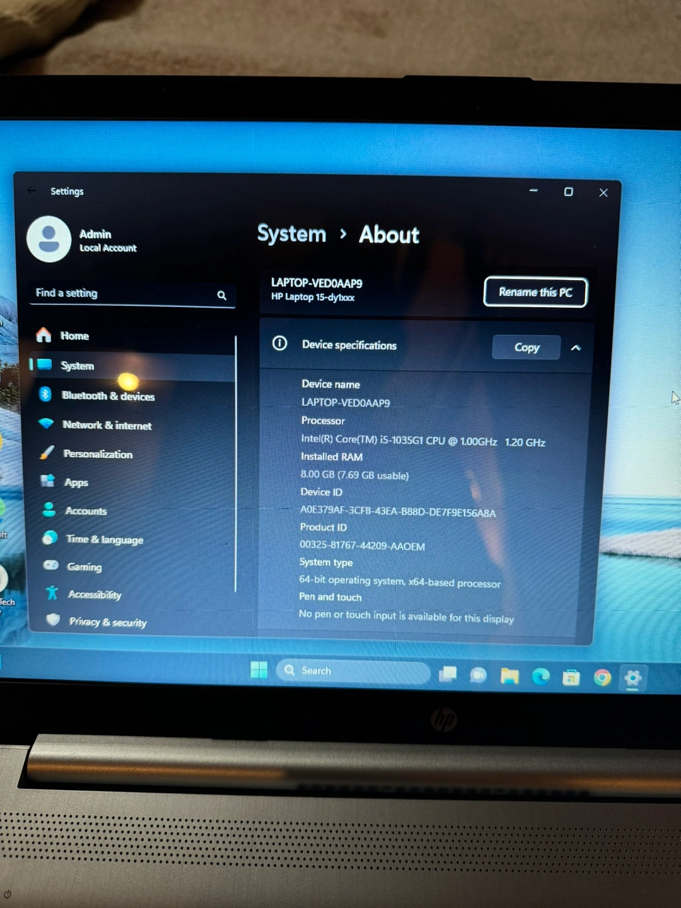Click the Settings gear on the taskbar
Screen dimensions: 681x908
tap(632, 678)
